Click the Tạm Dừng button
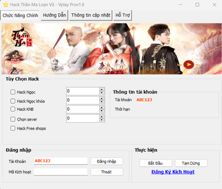Viewport: 222px width, 189px height. (x=191, y=163)
